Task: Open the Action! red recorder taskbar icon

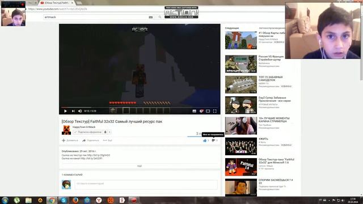Action: tap(134, 200)
